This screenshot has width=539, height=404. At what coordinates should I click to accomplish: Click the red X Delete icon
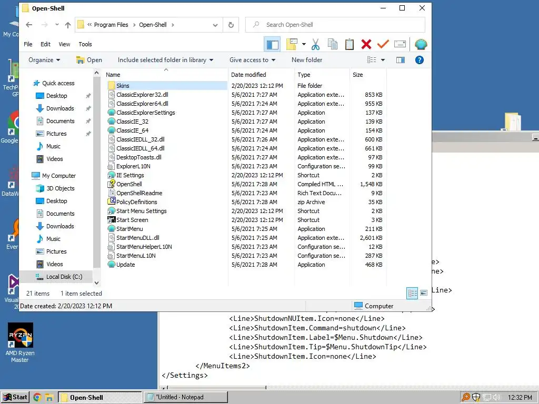tap(366, 44)
